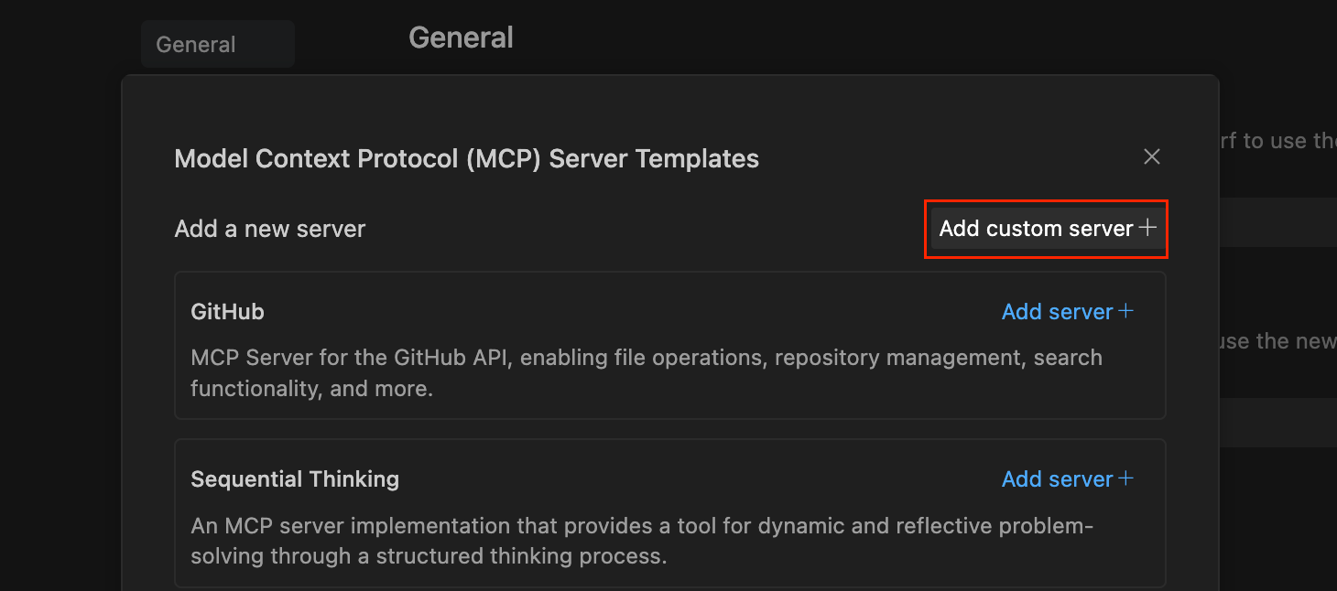This screenshot has height=591, width=1337.
Task: Click the background text "use the new"
Action: [1277, 341]
